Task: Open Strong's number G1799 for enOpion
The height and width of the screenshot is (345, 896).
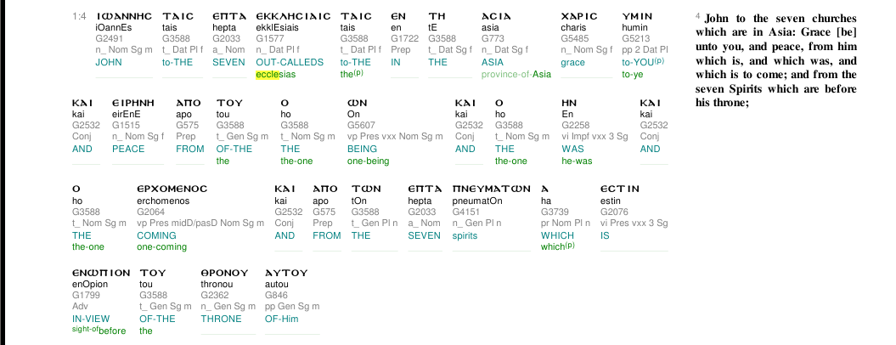Action: coord(85,296)
